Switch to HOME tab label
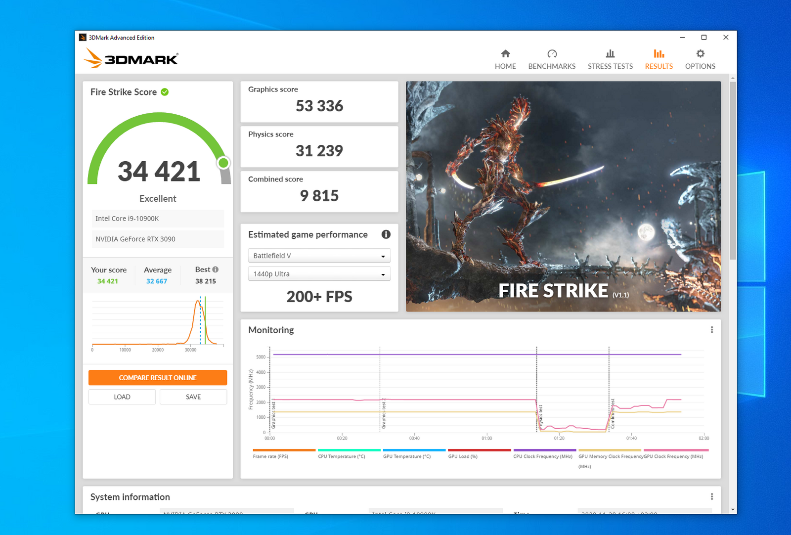 (x=505, y=66)
